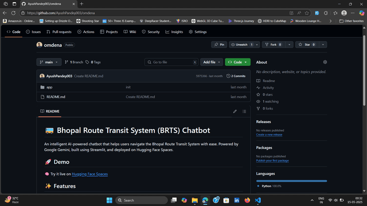The width and height of the screenshot is (367, 206).
Task: Click the Python language bar
Action: (x=292, y=181)
